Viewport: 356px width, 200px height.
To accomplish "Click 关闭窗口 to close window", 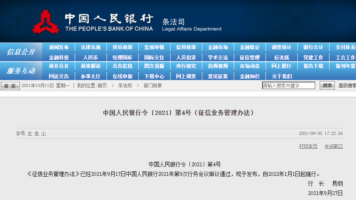I will pos(333,146).
